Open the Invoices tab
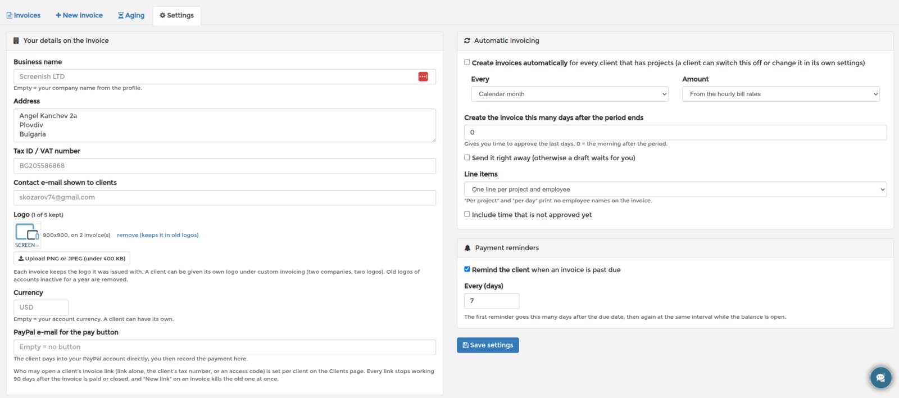Image resolution: width=899 pixels, height=398 pixels. click(24, 15)
